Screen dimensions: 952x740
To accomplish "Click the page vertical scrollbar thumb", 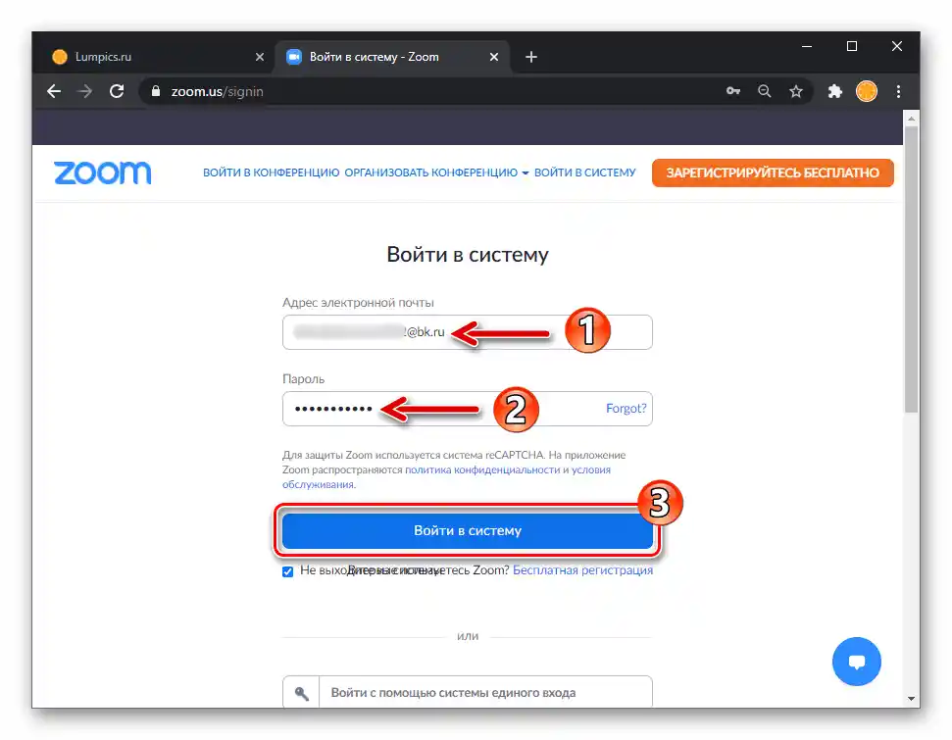I will point(911,271).
